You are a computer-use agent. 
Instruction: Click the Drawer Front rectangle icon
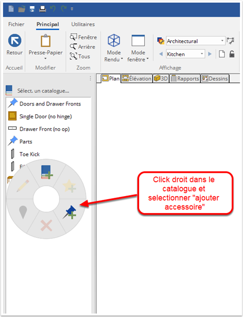[12, 128]
